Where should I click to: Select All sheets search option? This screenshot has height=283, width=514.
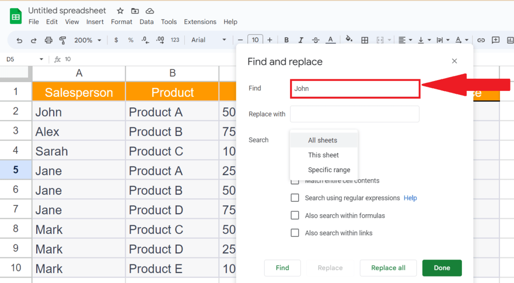[x=324, y=140]
